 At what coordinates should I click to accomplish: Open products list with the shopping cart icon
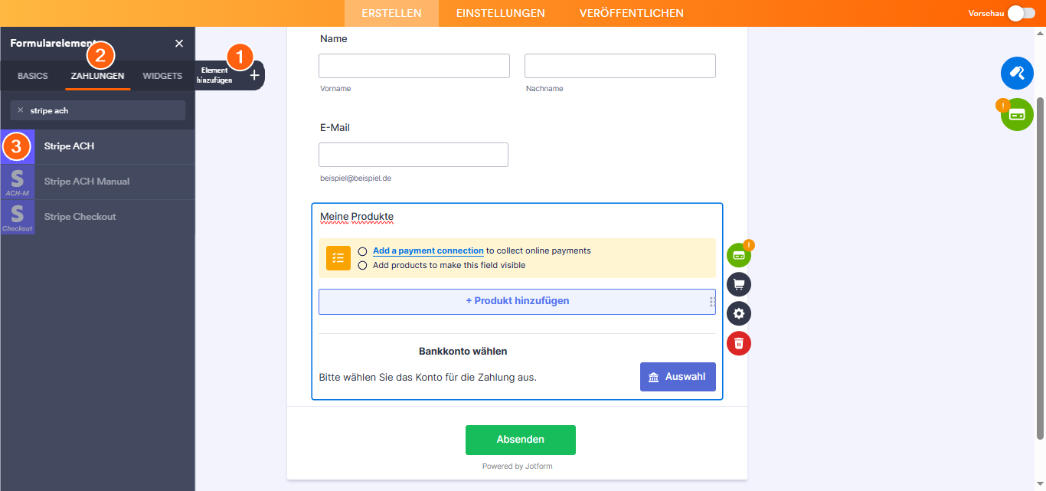pyautogui.click(x=738, y=284)
